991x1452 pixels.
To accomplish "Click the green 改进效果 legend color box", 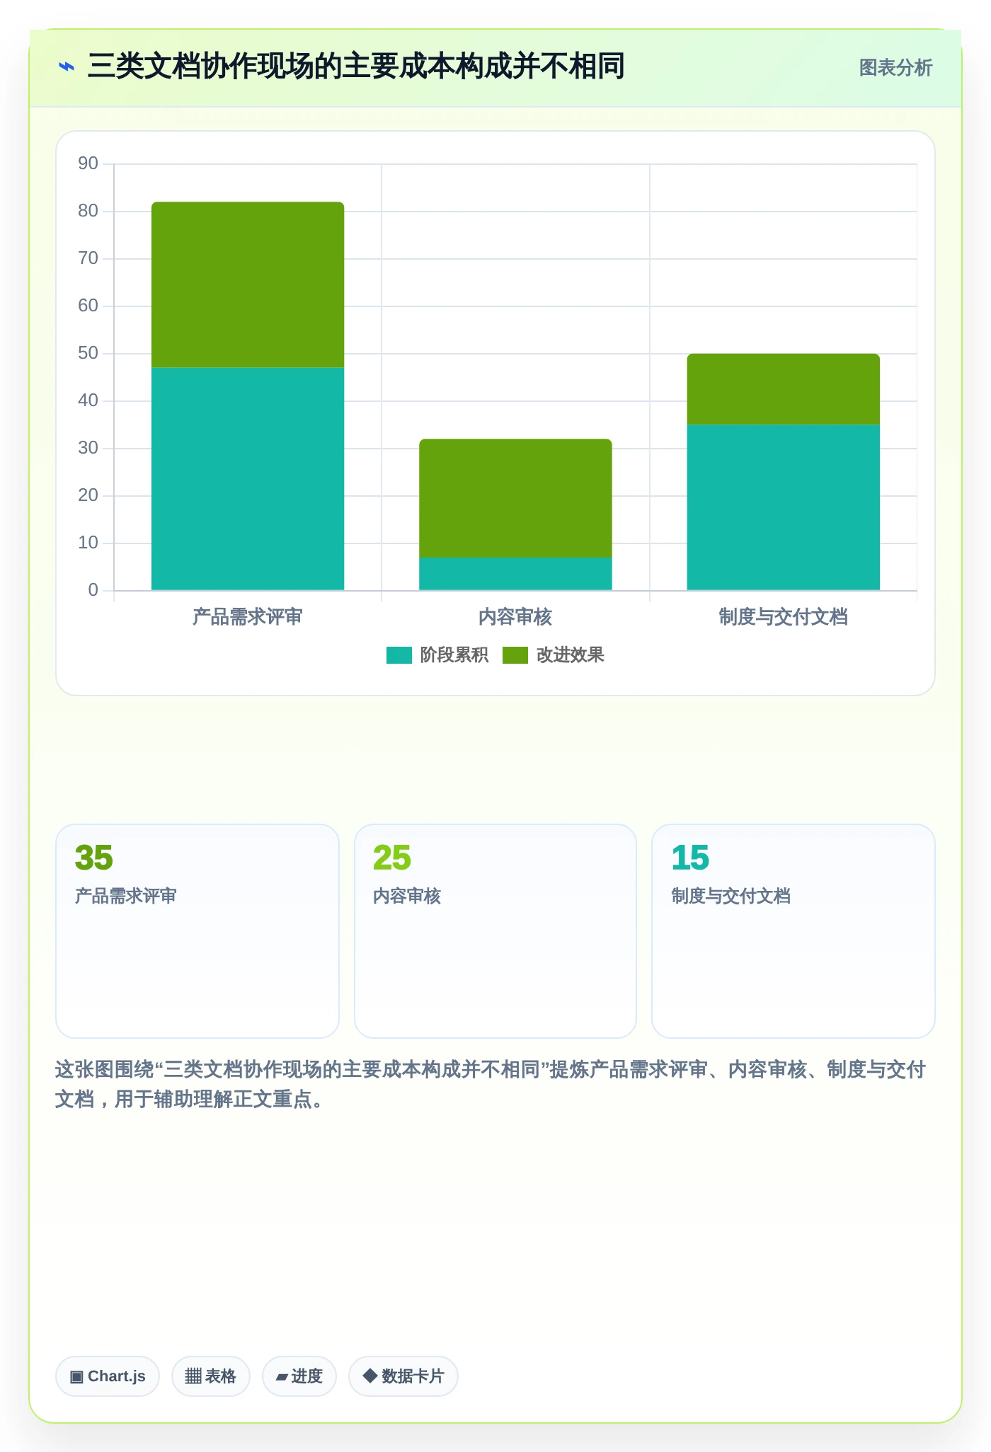I will pyautogui.click(x=515, y=655).
